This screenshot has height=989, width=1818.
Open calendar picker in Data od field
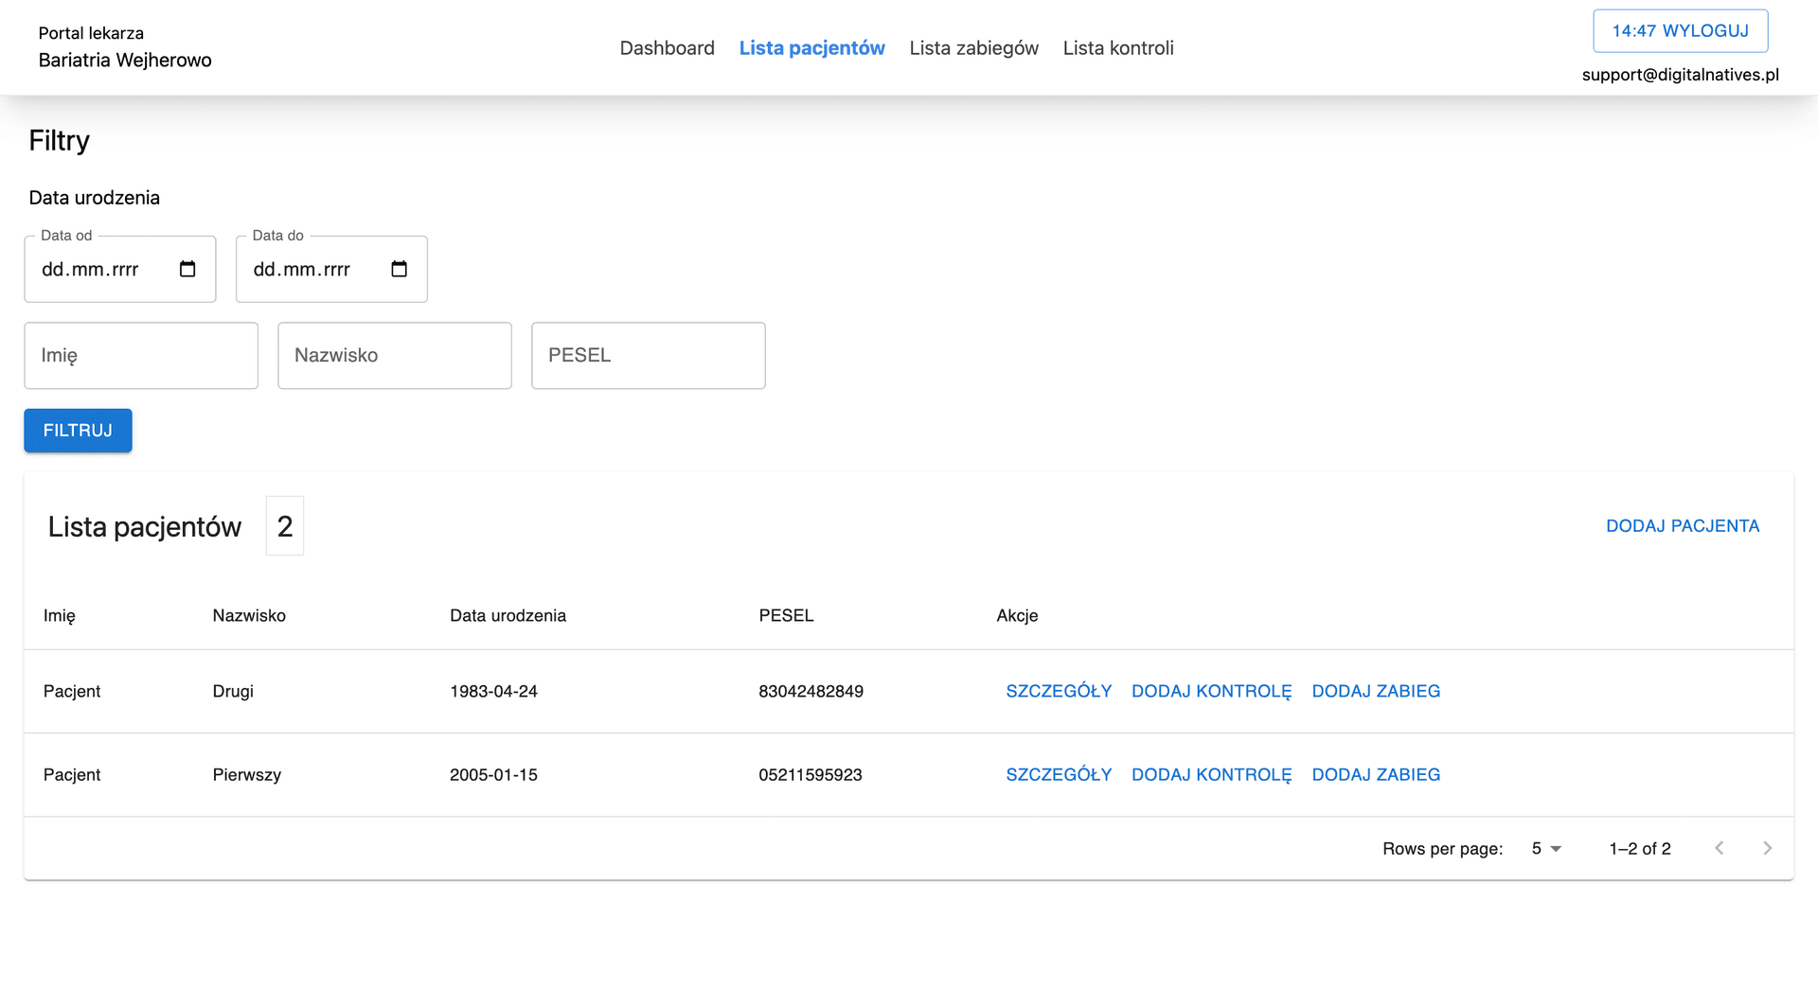point(187,270)
